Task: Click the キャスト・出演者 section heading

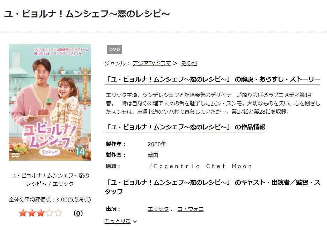Action: [x=213, y=187]
